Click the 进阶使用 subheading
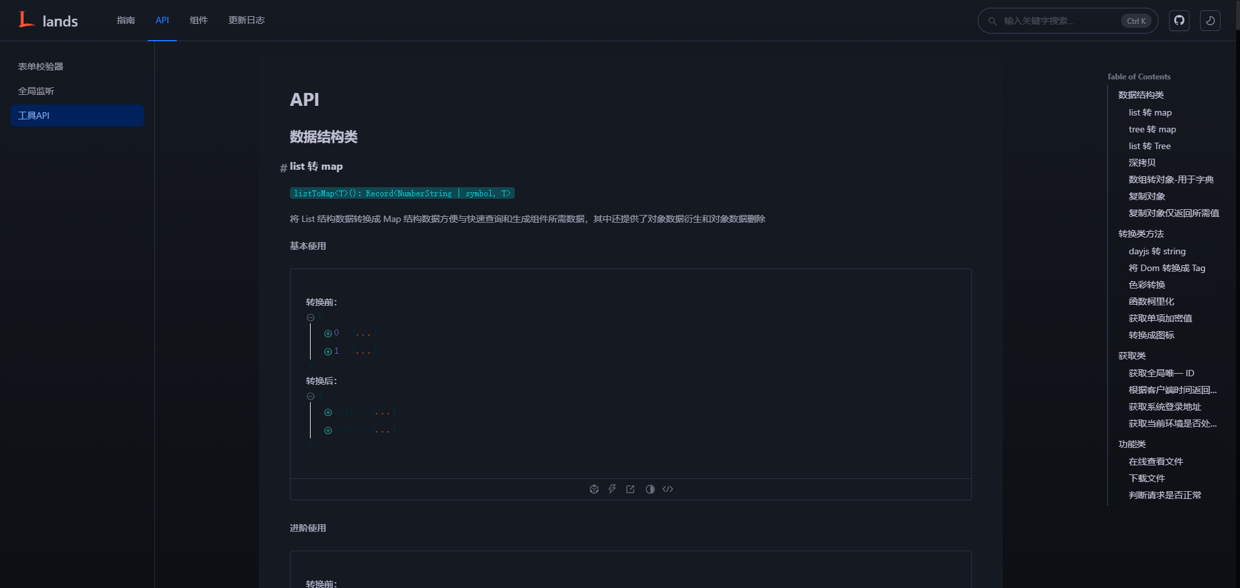The height and width of the screenshot is (588, 1240). 308,528
